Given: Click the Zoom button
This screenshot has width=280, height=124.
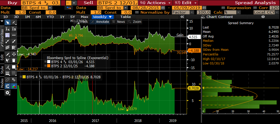Looking at the screenshot, I should coord(135,22).
